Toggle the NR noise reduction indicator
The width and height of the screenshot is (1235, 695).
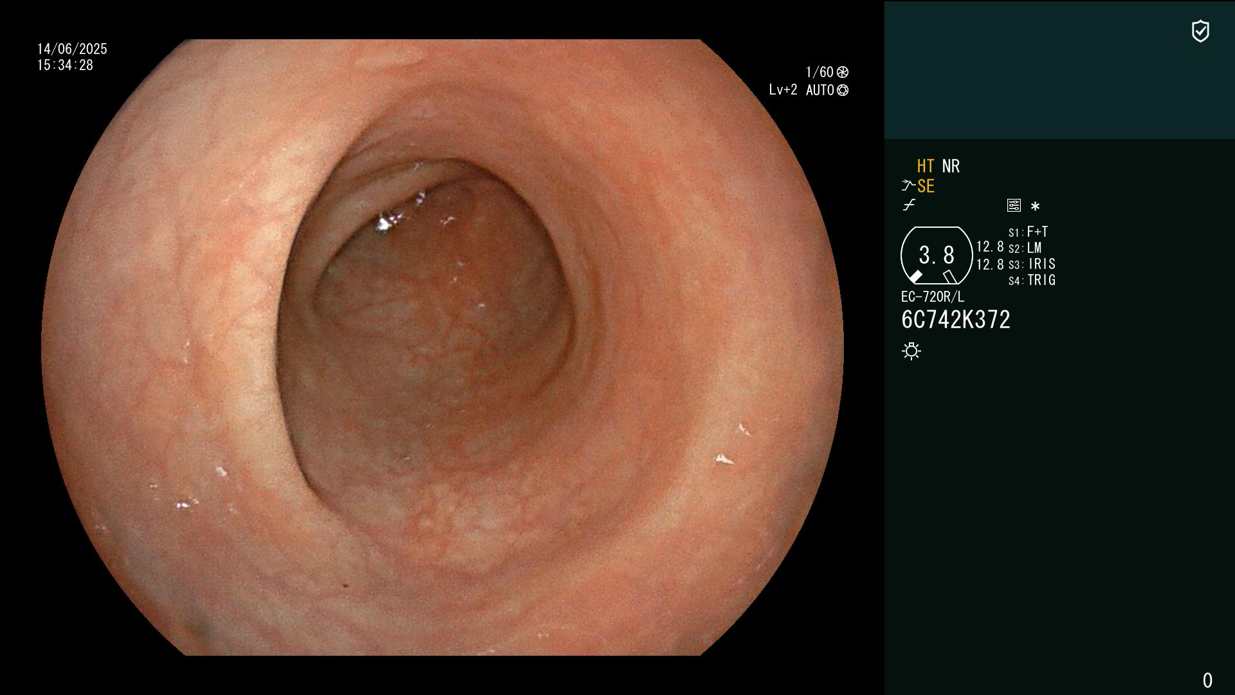[x=951, y=166]
